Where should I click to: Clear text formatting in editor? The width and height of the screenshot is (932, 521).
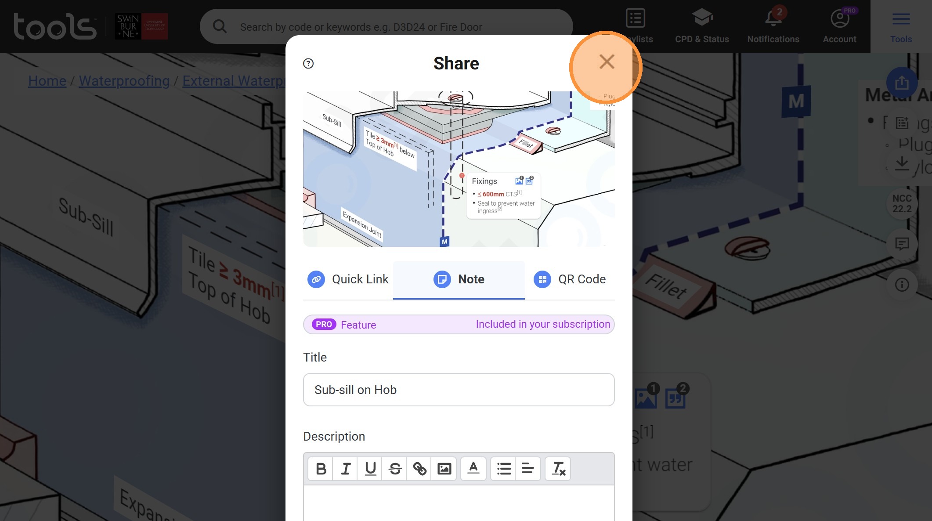(x=558, y=469)
